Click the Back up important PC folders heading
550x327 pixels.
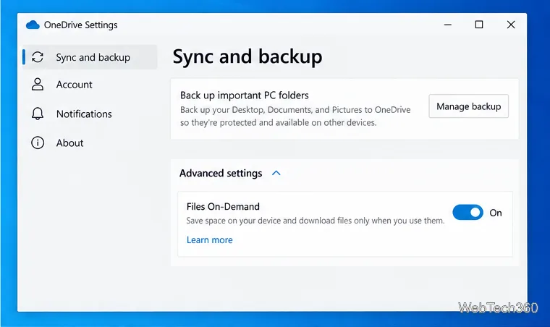[245, 95]
